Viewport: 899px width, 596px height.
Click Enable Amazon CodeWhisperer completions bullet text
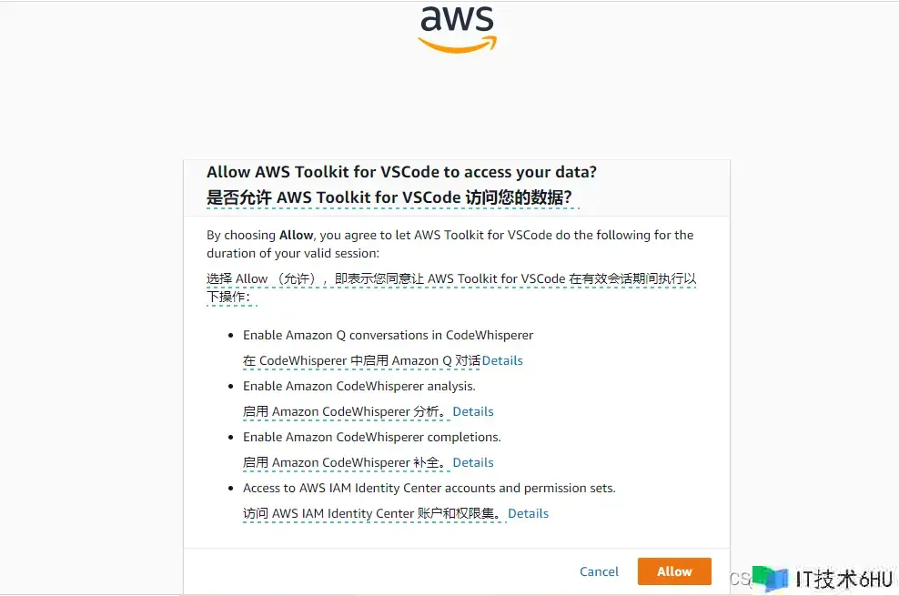pos(372,438)
